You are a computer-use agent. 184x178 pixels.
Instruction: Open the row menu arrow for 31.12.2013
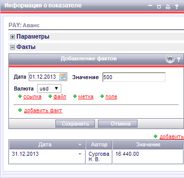[80, 154]
